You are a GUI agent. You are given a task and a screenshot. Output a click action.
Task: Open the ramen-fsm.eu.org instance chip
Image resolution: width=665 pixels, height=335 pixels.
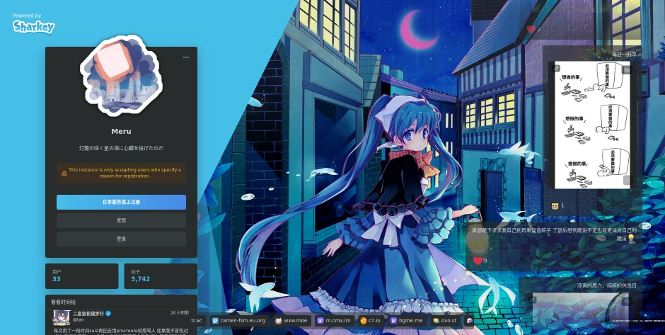(x=239, y=321)
